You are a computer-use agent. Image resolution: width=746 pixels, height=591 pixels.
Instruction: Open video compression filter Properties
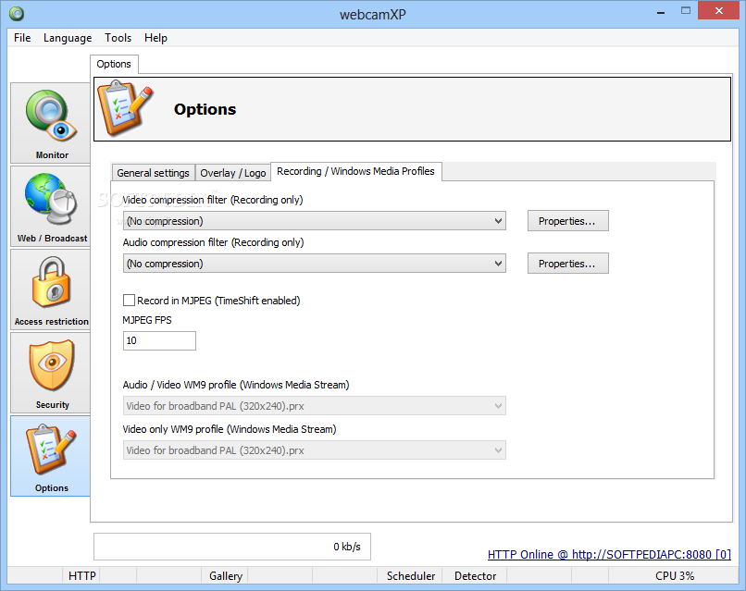click(x=567, y=221)
